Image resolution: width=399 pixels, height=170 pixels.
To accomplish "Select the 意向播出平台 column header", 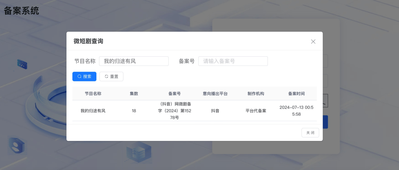I will coord(215,93).
